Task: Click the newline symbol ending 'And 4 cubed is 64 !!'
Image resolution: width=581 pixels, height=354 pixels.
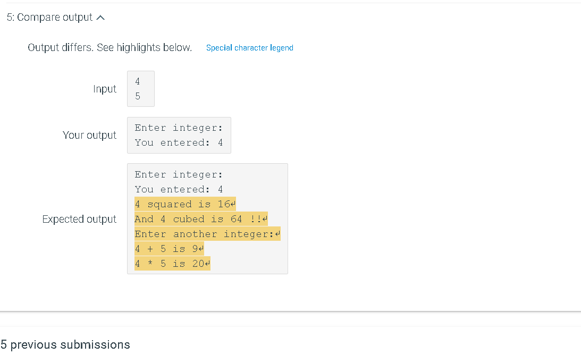Action: (x=264, y=219)
